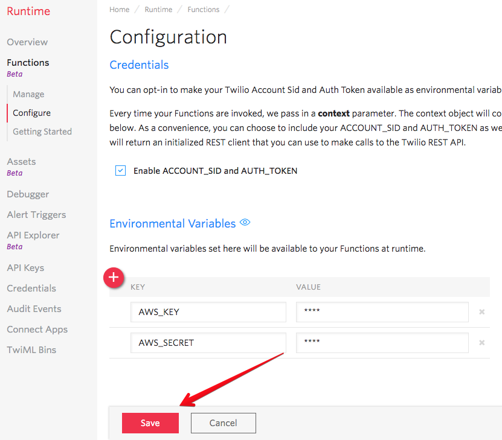Toggle visibility eye icon next to Environmental Variables
Viewport: 502px width, 440px height.
tap(245, 222)
